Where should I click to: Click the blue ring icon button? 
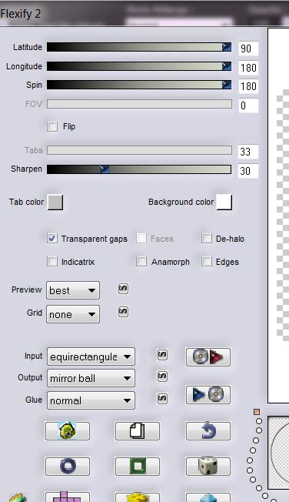[x=68, y=466]
